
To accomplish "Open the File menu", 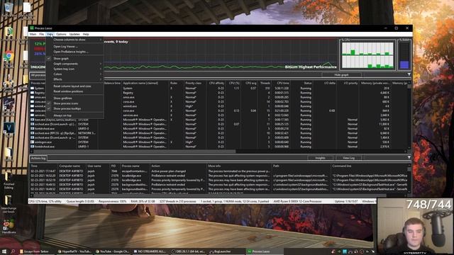I will [x=42, y=34].
